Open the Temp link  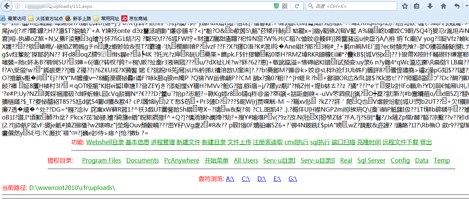[x=442, y=160]
